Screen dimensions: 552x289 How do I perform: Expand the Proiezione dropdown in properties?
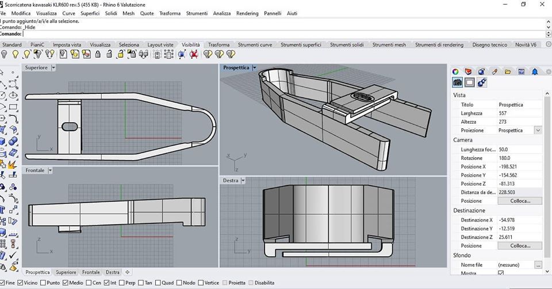pyautogui.click(x=538, y=131)
